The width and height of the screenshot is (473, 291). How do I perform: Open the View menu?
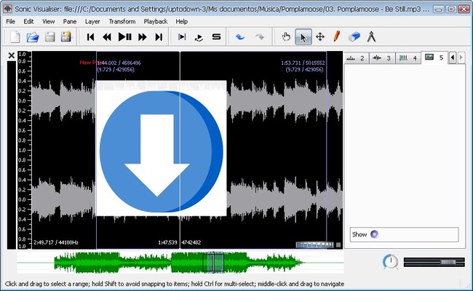(x=48, y=21)
